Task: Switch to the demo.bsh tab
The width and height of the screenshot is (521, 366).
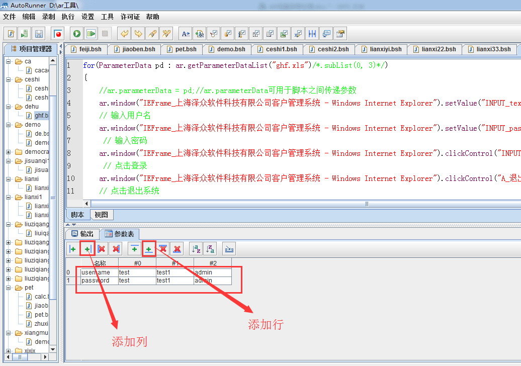Action: (227, 49)
